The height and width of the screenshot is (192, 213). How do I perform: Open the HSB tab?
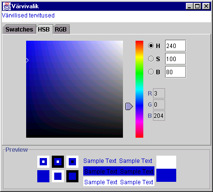(x=44, y=30)
